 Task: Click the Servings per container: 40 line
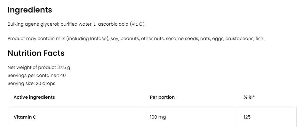pyautogui.click(x=36, y=75)
